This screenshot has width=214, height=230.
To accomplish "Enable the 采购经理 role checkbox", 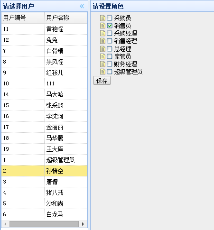I will [110, 33].
